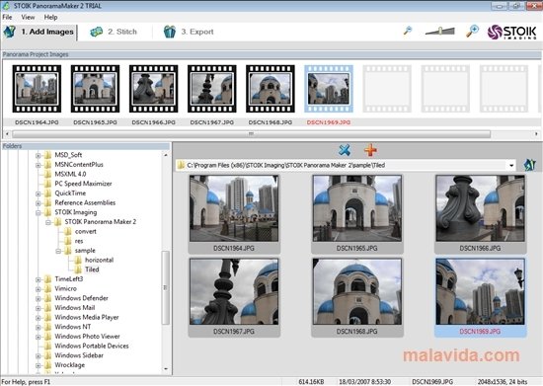Select DSCN1966.JPG in the folder browser
The image size is (543, 386).
point(481,214)
